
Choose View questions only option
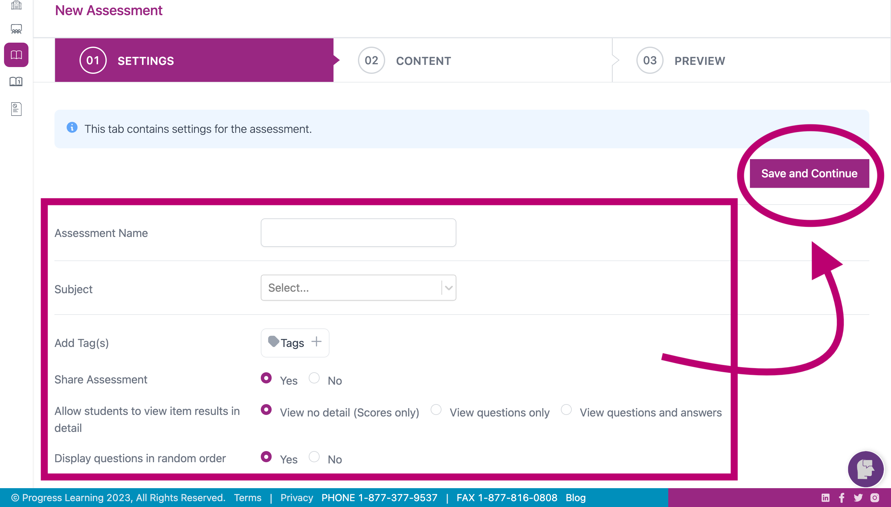436,410
